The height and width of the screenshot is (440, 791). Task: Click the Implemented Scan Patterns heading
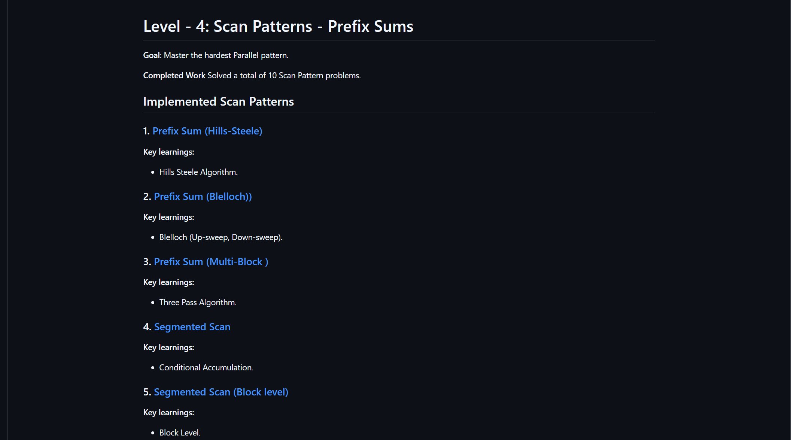point(218,101)
